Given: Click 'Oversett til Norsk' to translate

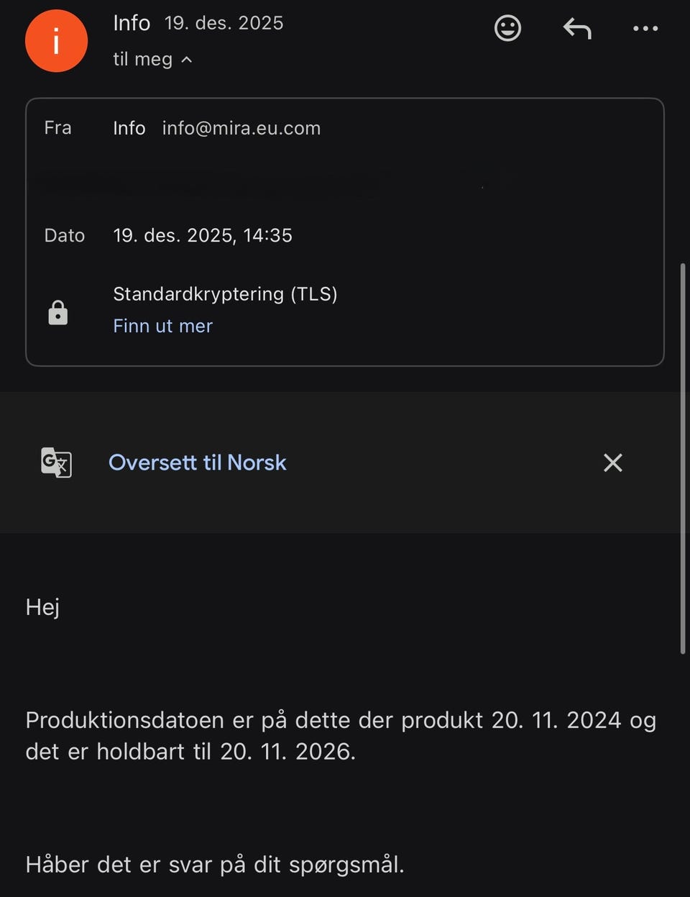Looking at the screenshot, I should tap(197, 463).
